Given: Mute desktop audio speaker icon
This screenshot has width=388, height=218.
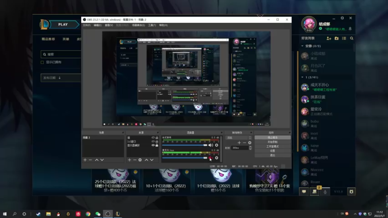Looking at the screenshot, I should (x=210, y=145).
